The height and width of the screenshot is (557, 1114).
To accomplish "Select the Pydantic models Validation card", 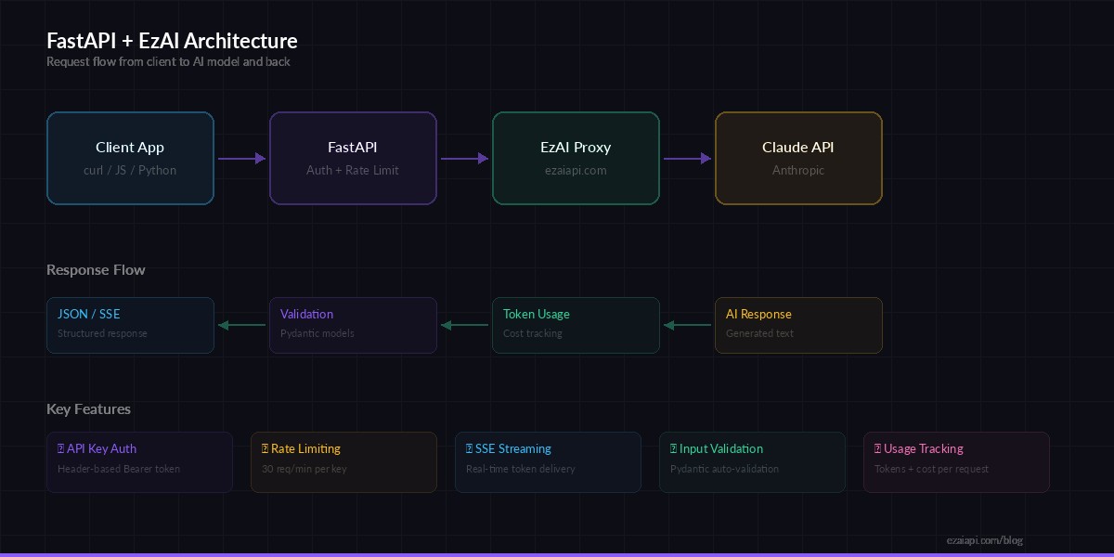I will (x=353, y=325).
